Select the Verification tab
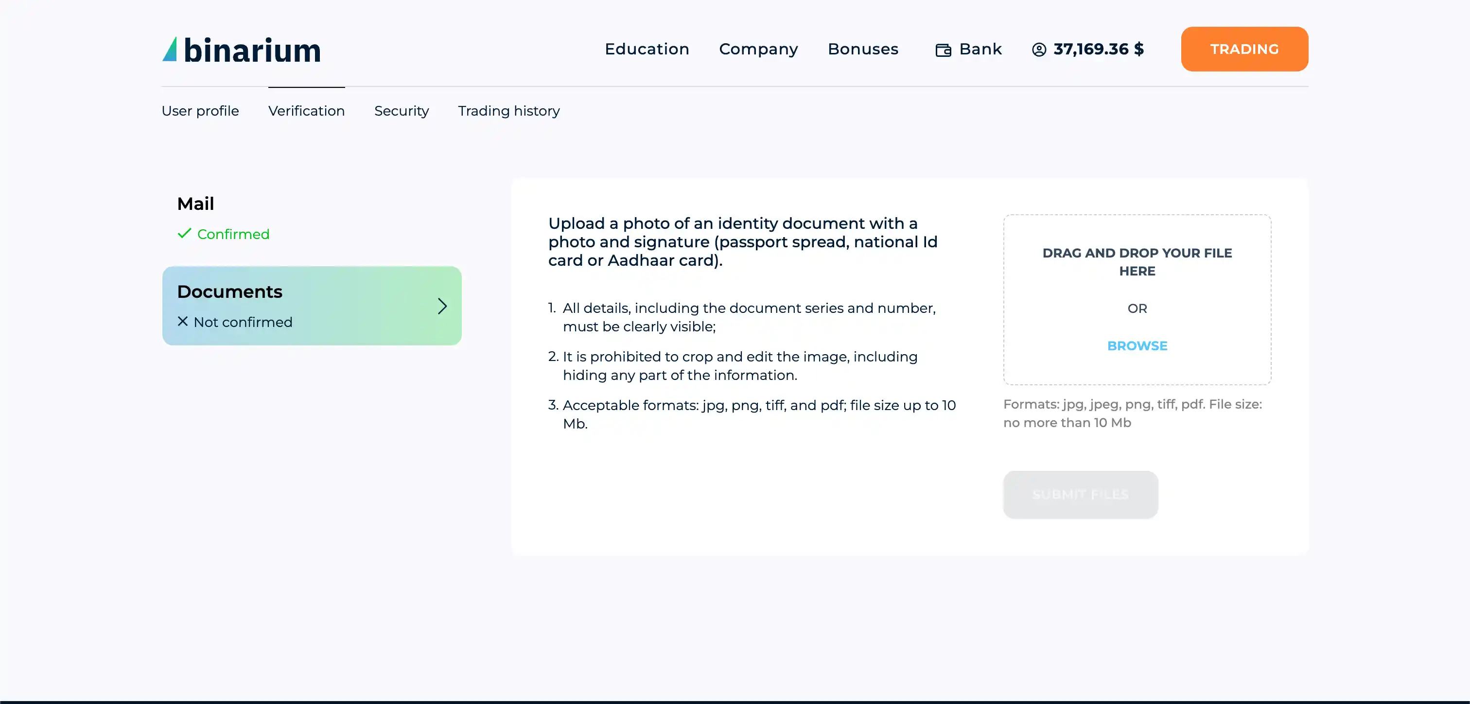1470x704 pixels. pos(306,111)
